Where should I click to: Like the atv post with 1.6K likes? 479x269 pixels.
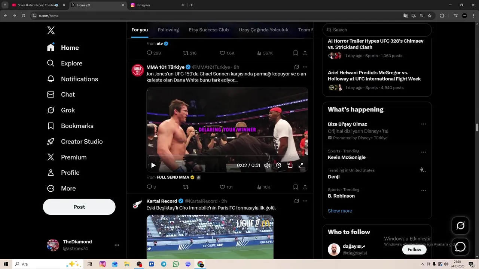point(227,53)
